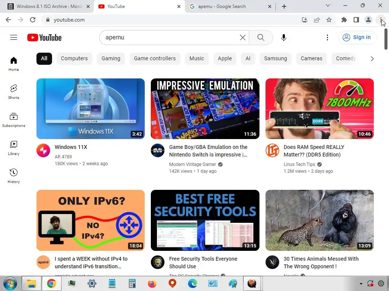Viewport: 389px width, 291px height.
Task: Open File Explorer from taskbar
Action: (x=32, y=283)
